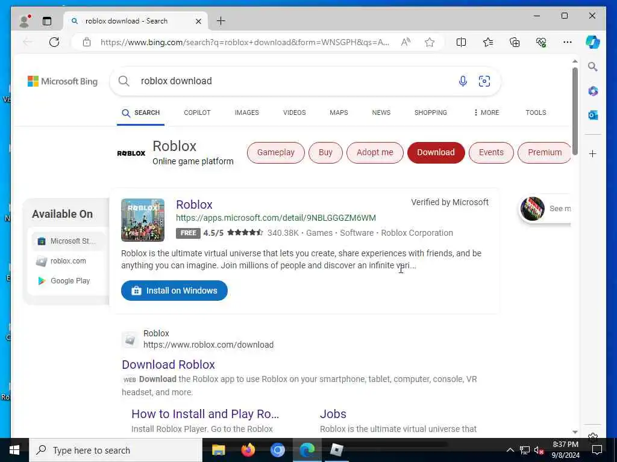Add a sidebar app with plus
617x462 pixels.
coord(593,153)
